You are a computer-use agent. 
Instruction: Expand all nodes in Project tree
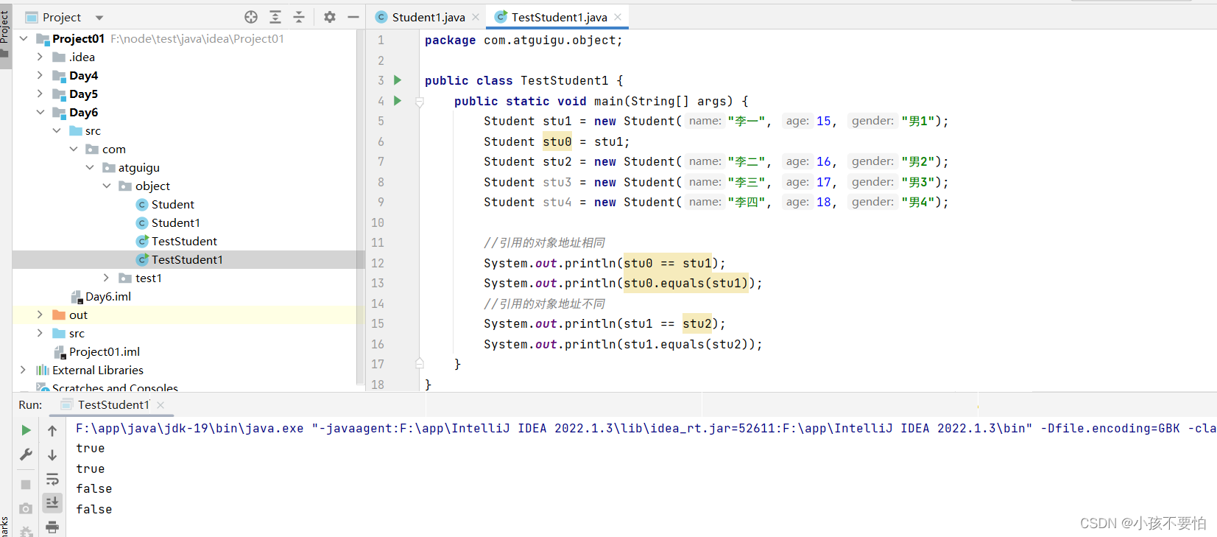point(275,17)
